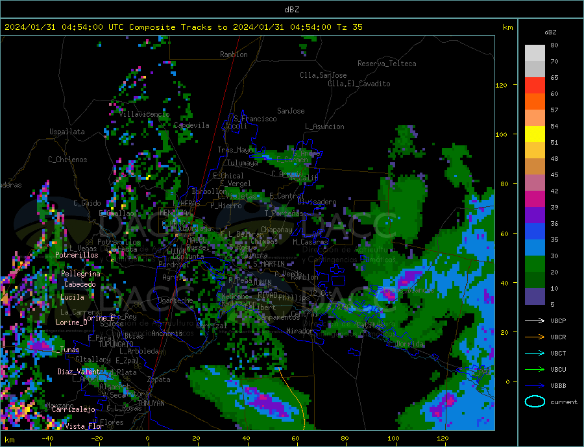Image resolution: width=584 pixels, height=447 pixels.
Task: Click the 'S_MARTIN' map label
Action: coord(269,264)
